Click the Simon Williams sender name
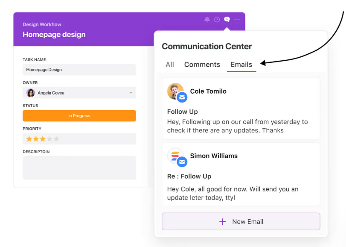Screen dimensions: 346x247 214,156
